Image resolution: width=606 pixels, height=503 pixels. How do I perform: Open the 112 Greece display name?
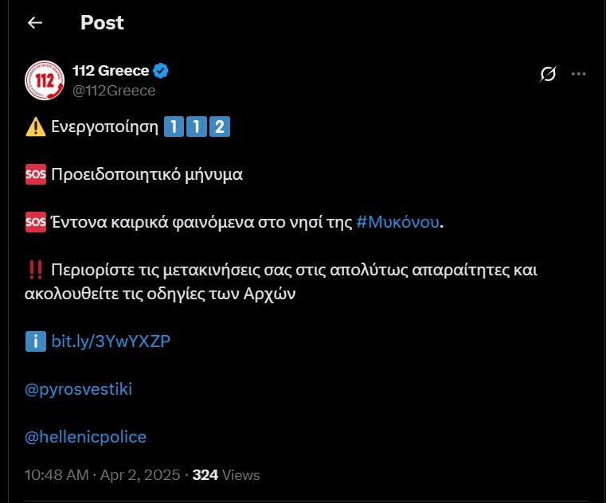[111, 71]
